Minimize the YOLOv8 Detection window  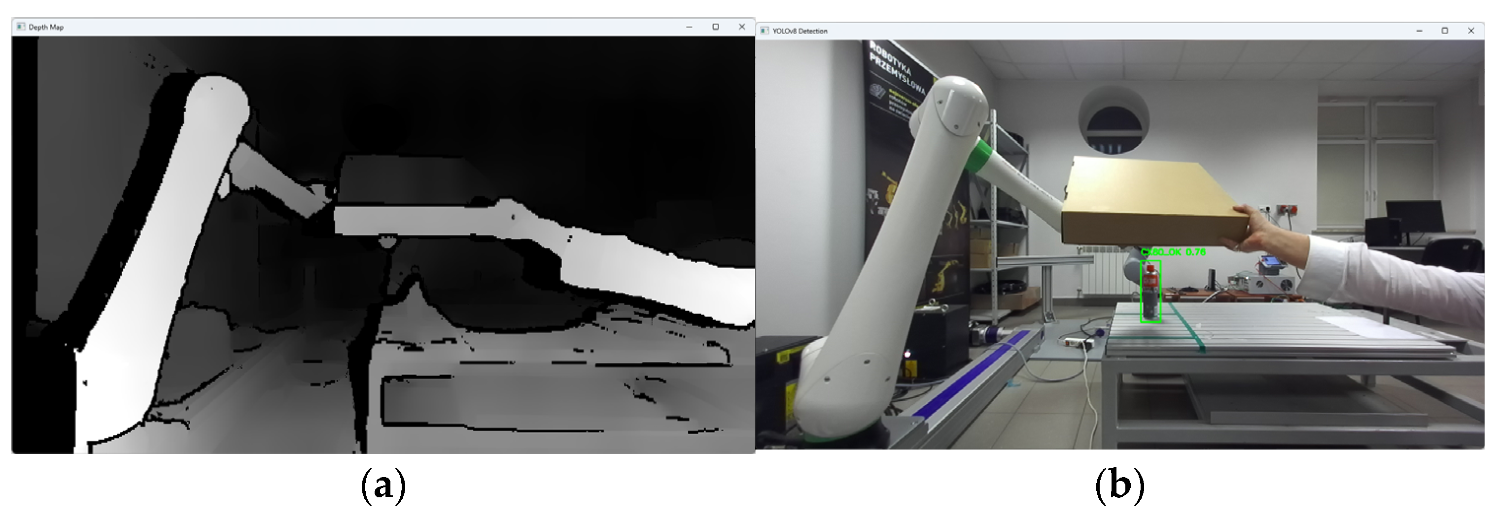(x=1419, y=31)
